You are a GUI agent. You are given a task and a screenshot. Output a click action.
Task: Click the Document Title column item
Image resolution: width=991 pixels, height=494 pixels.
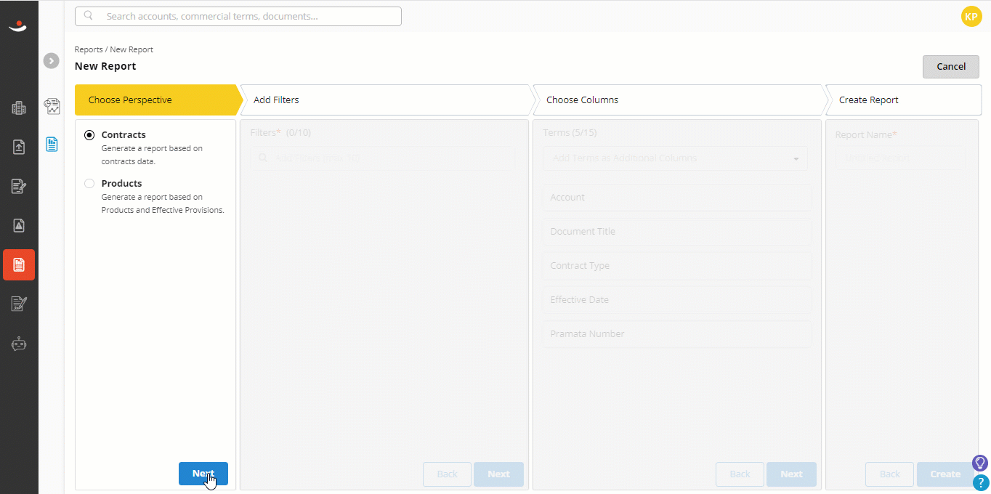[676, 231]
